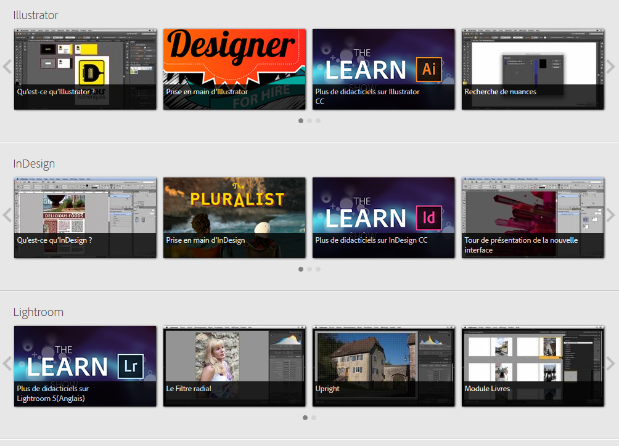Screen dimensions: 619x446
Task: Show next Illustrator tutorials with right arrow
Action: coord(611,67)
